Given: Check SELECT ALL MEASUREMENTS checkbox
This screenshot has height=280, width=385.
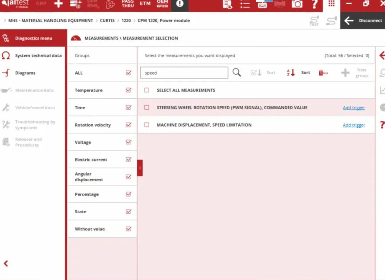Looking at the screenshot, I should point(147,90).
